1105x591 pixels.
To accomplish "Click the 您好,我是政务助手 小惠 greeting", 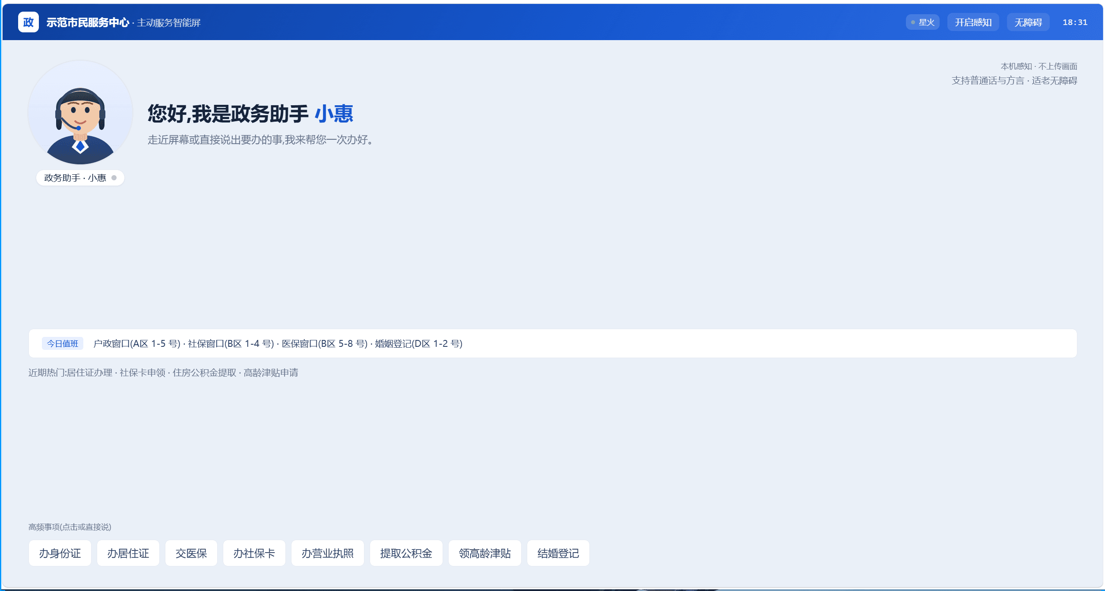I will [250, 113].
